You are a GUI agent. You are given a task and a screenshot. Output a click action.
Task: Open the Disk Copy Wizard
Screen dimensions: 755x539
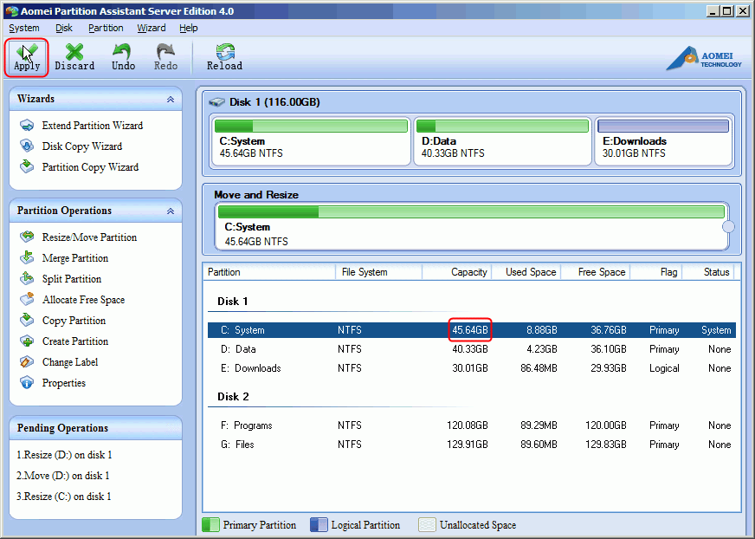point(81,146)
